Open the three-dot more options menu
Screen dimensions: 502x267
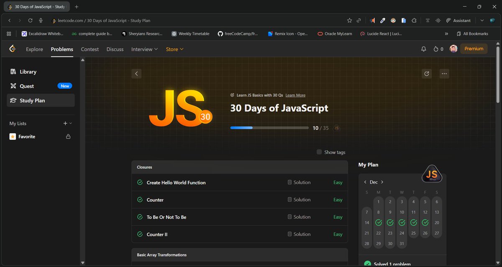(444, 74)
